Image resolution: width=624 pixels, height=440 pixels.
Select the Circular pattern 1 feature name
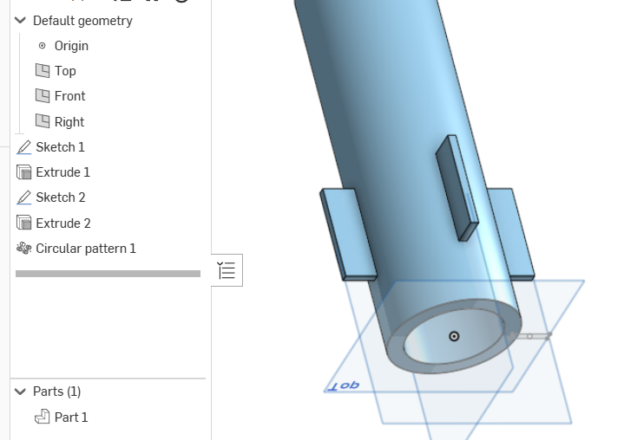(86, 249)
